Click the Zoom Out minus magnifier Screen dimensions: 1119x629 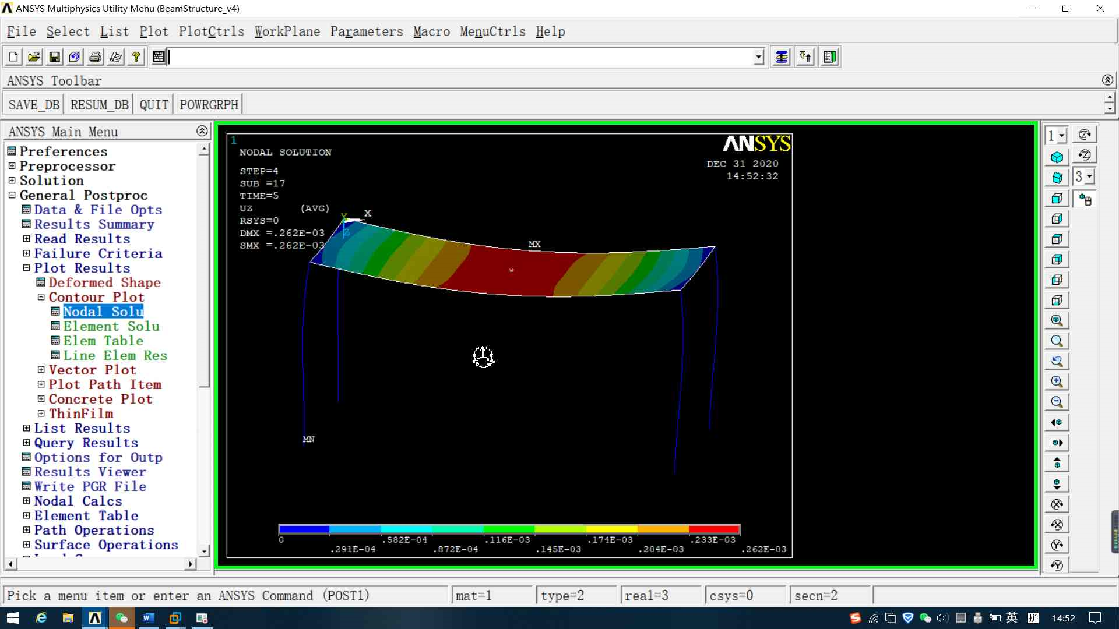tap(1057, 402)
